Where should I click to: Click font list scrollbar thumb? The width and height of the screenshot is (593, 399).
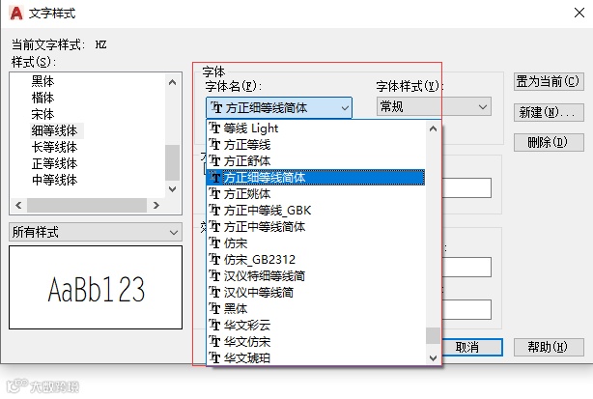point(434,336)
